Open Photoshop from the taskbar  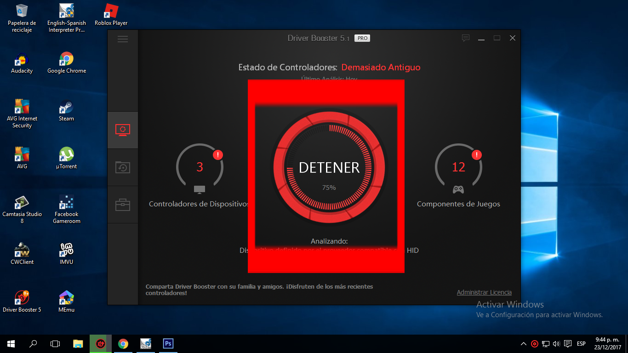tap(168, 344)
